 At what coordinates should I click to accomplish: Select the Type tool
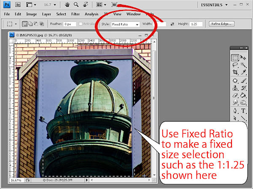243,111
